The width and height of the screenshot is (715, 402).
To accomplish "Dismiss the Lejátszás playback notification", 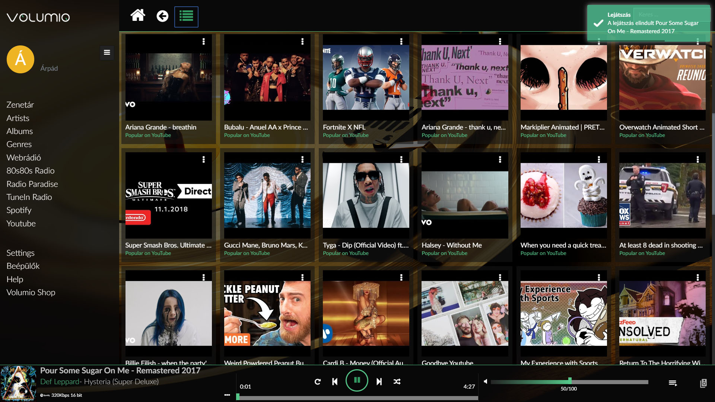I will click(649, 23).
